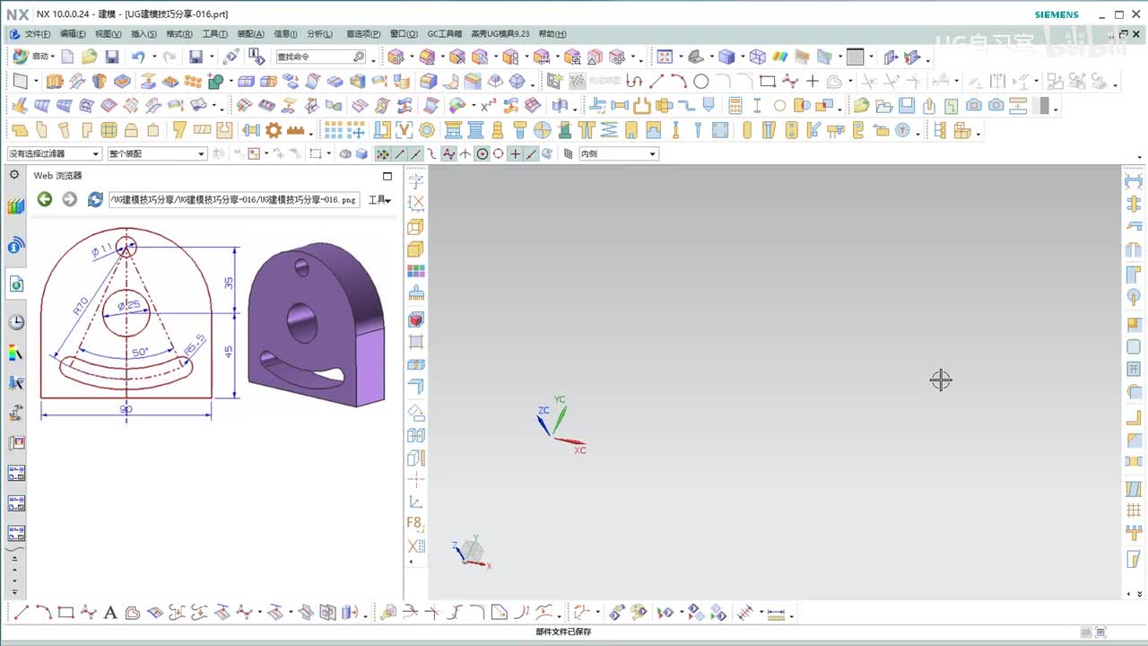Open a file with the folder icon
Image resolution: width=1148 pixels, height=646 pixels.
pos(90,57)
